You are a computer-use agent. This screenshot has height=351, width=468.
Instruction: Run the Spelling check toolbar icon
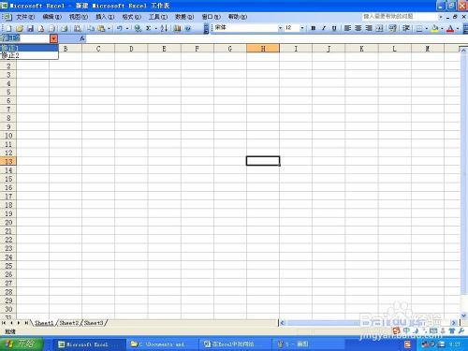coord(78,28)
